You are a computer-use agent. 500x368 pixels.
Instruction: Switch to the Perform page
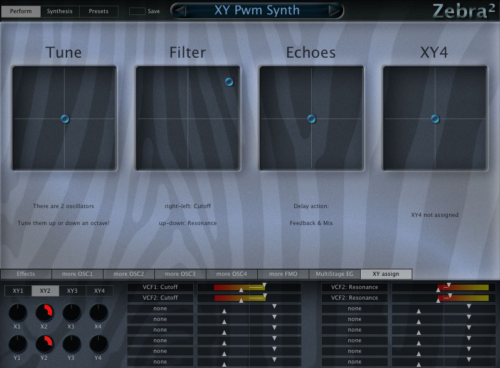coord(21,11)
